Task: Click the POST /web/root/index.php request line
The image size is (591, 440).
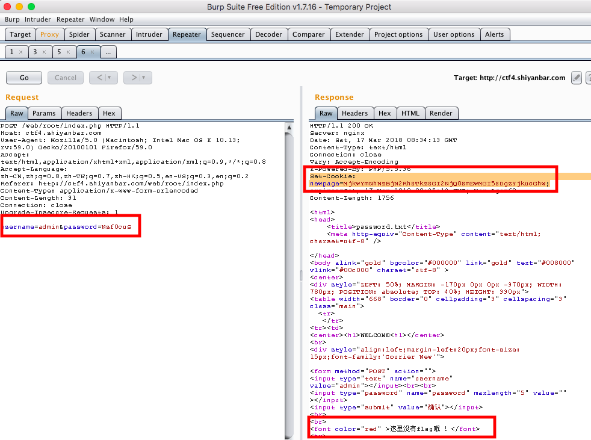Action: click(x=70, y=126)
